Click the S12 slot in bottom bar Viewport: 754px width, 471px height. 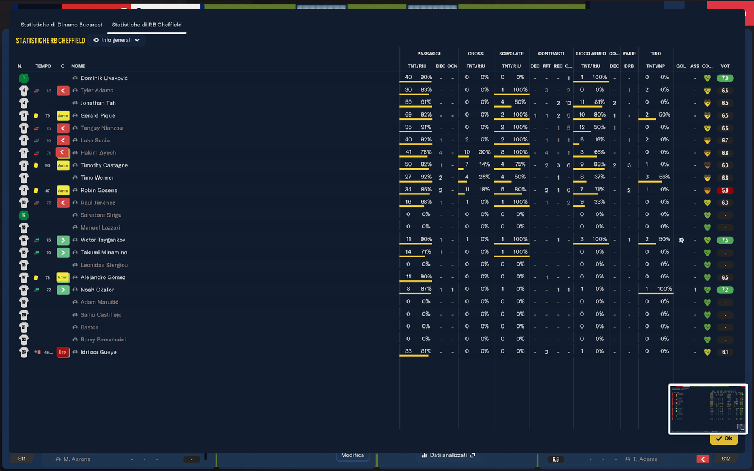pyautogui.click(x=725, y=459)
